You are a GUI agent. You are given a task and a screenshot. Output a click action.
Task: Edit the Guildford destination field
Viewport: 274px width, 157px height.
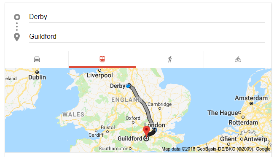pos(147,37)
